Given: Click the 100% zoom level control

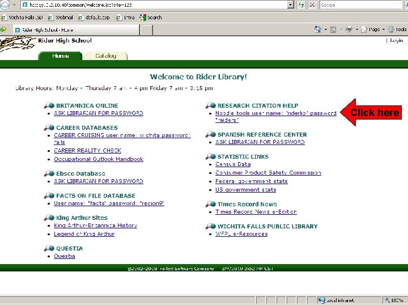Looking at the screenshot, I should [395, 300].
